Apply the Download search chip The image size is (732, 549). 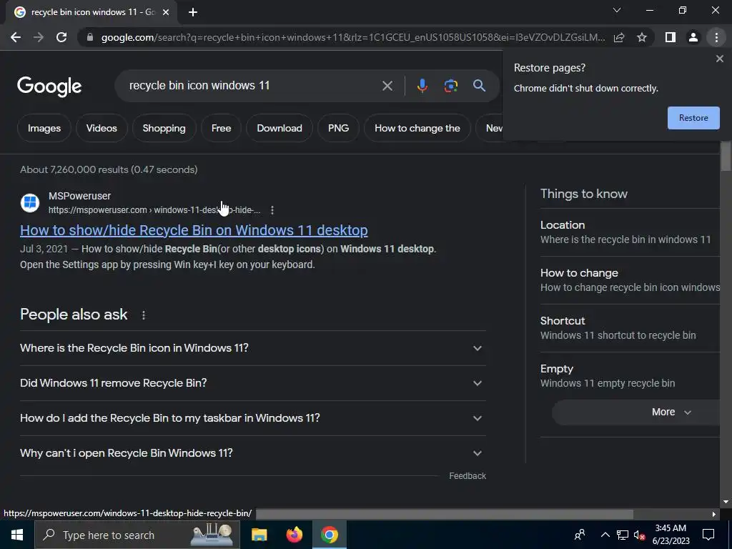click(280, 128)
